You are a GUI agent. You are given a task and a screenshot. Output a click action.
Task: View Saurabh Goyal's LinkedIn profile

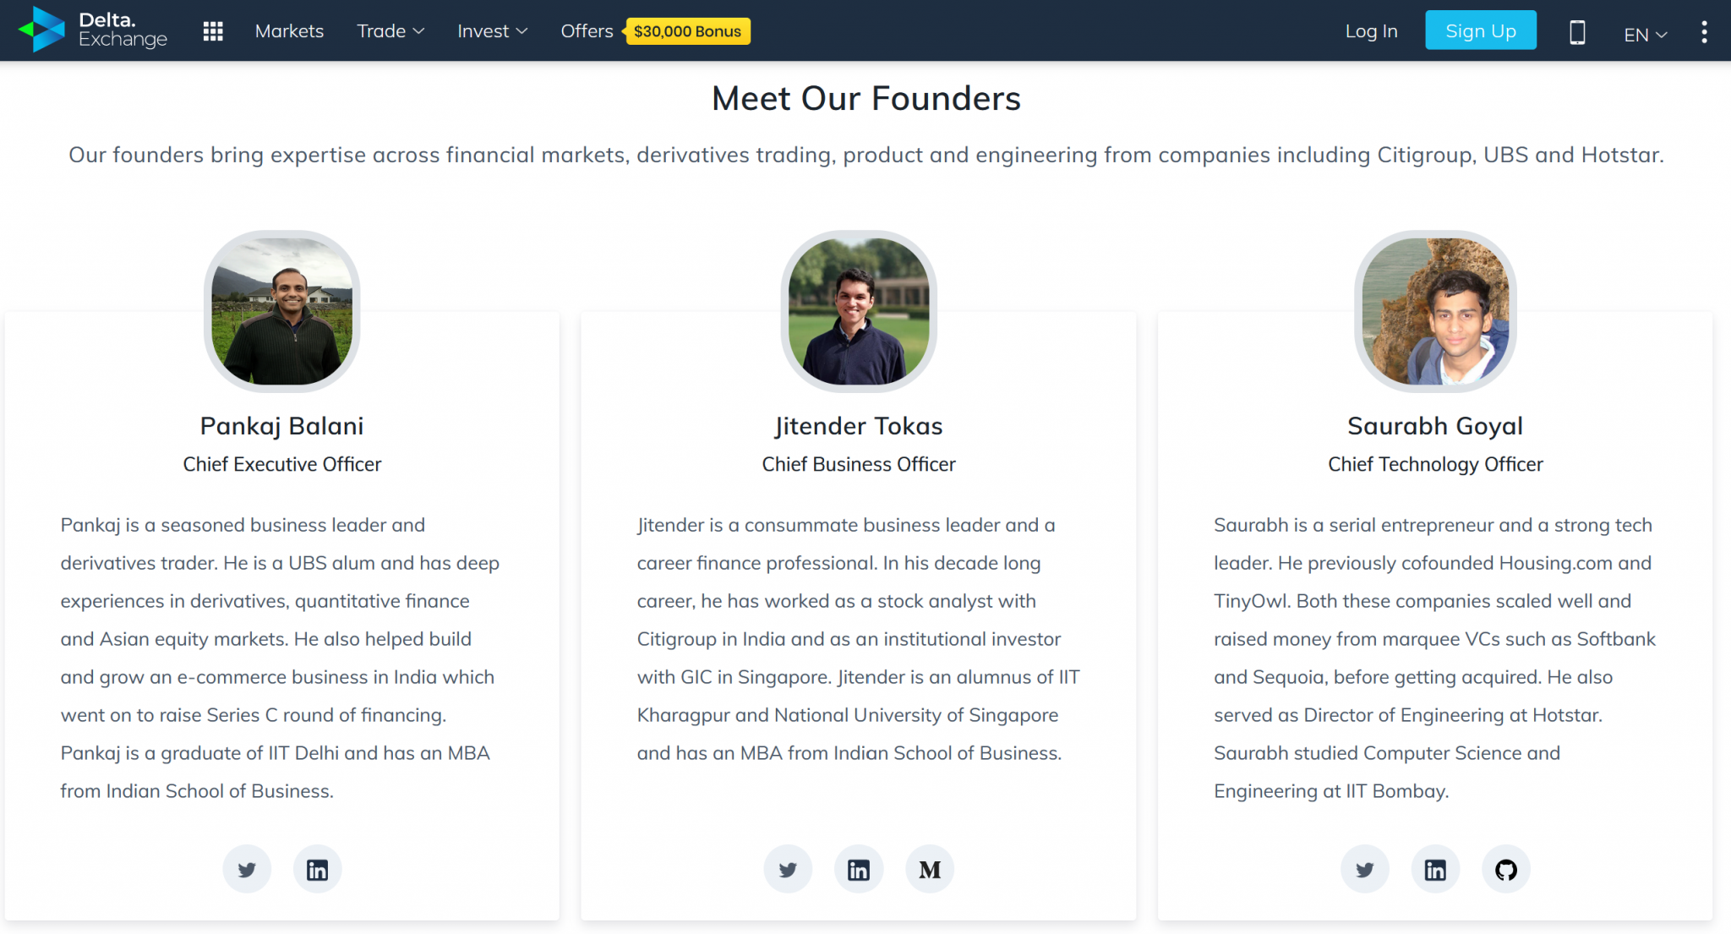coord(1435,869)
